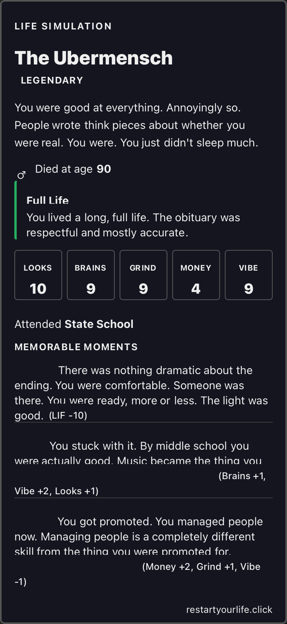
Task: Click the 'Money +2, Grind +1' effect label
Action: 201,567
